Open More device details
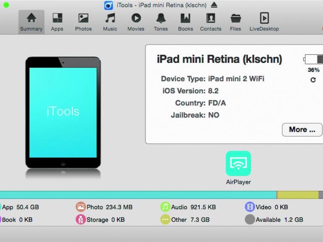 [302, 129]
